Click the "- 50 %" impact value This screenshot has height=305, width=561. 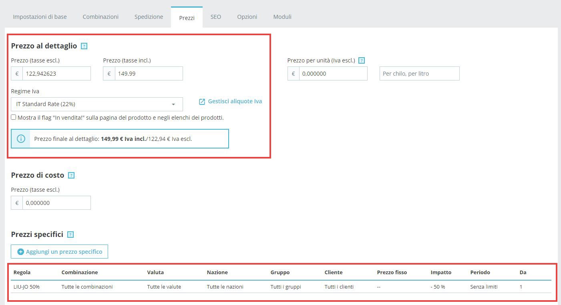coord(438,287)
